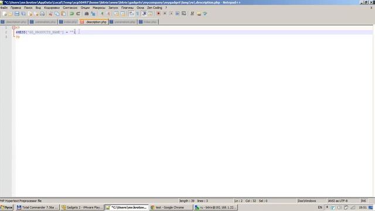Click the Print toolbar icon
375x211 pixels.
42,14
